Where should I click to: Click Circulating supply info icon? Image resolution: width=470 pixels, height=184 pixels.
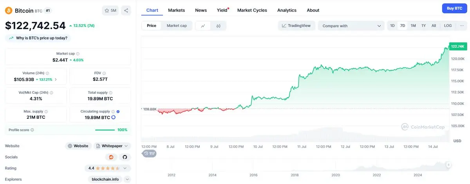point(113,111)
